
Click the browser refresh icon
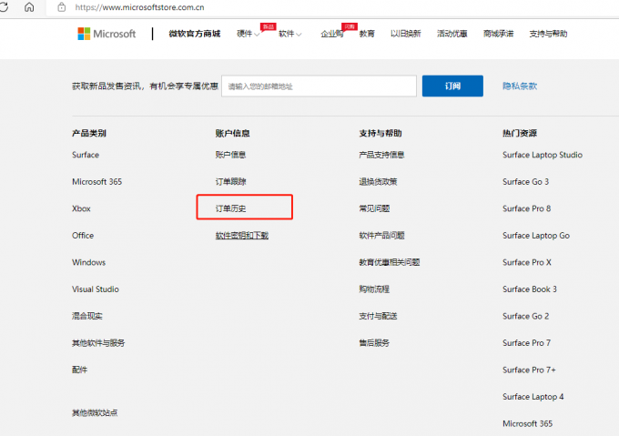4,6
